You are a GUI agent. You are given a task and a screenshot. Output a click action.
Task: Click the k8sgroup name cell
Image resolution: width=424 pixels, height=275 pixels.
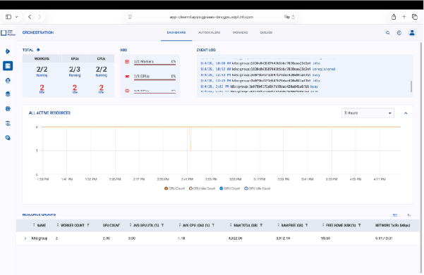click(x=40, y=238)
